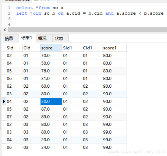Image resolution: width=167 pixels, height=156 pixels.
Task: Select score cell 34.0
Action: click(51, 147)
